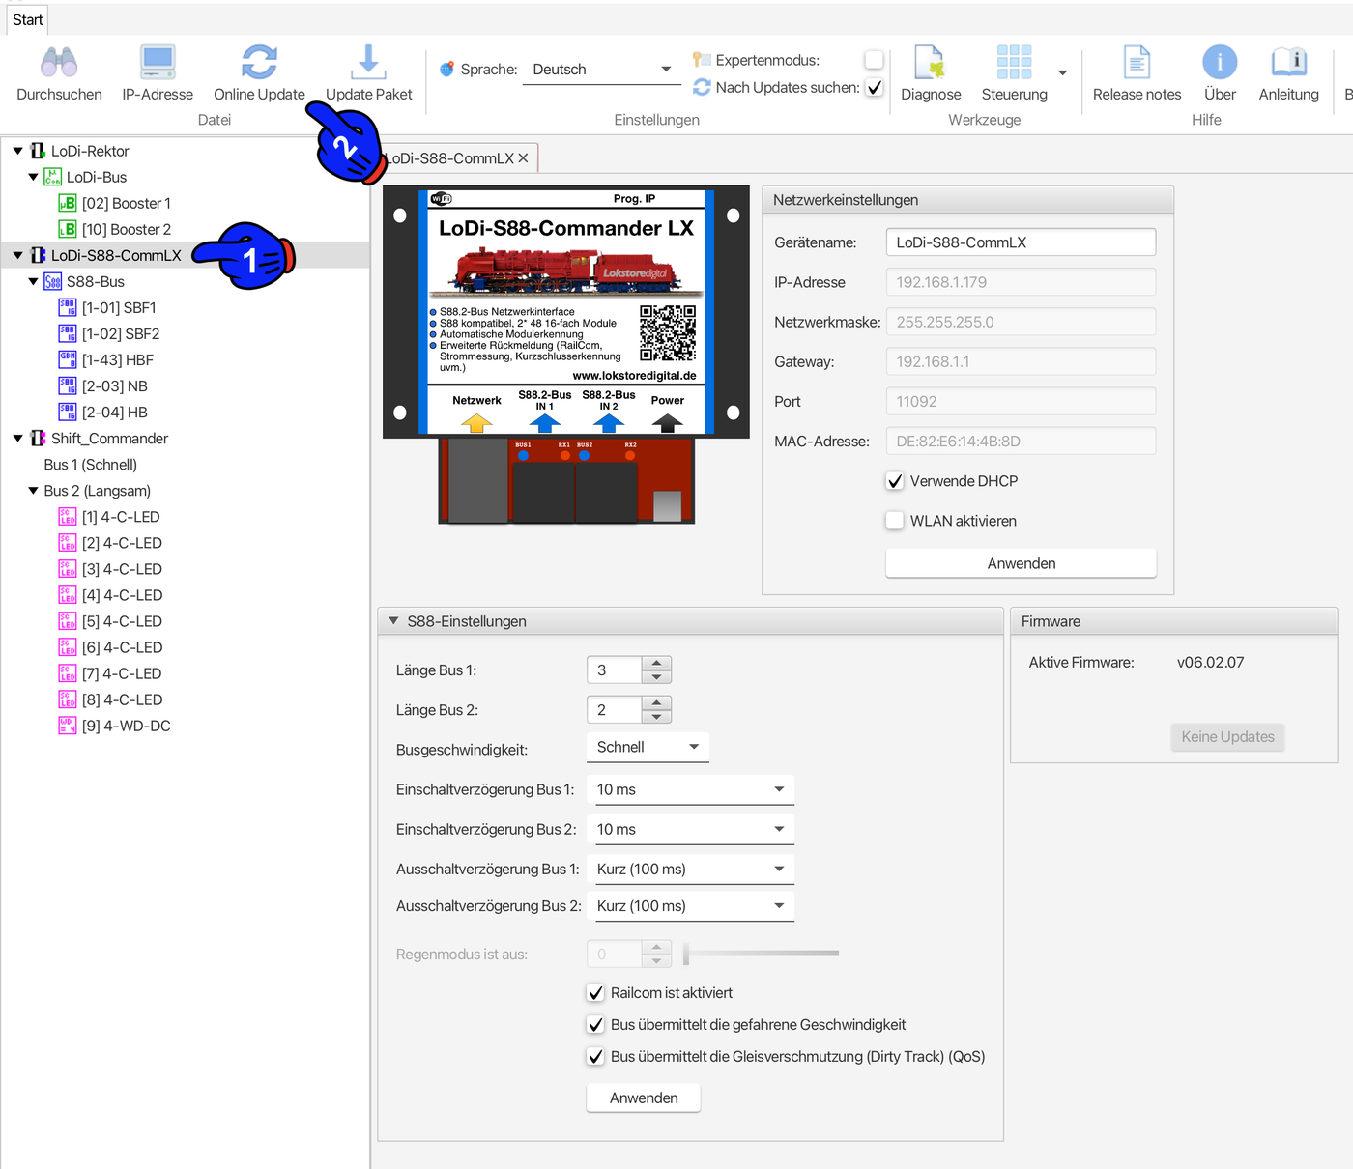Open the Steuerung dropdown arrow
The width and height of the screenshot is (1353, 1169).
tap(1062, 72)
